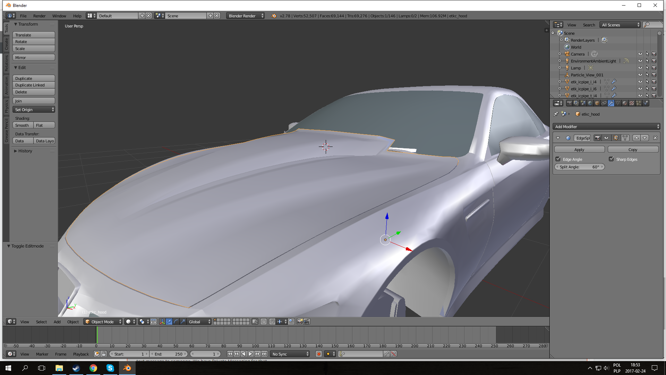
Task: Adjust the Split Angle value field
Action: [579, 167]
